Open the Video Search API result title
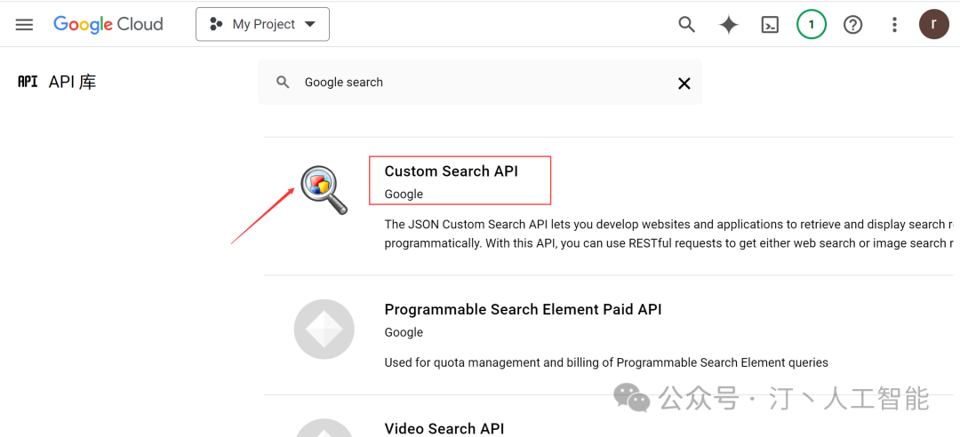This screenshot has height=437, width=960. tap(444, 428)
